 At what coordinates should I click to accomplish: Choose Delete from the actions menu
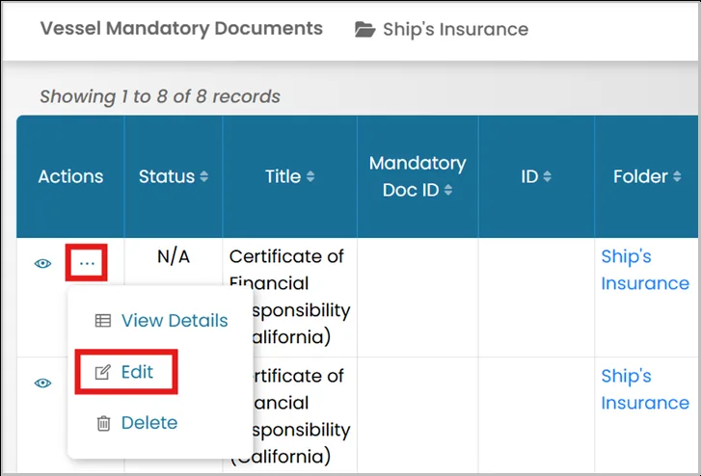click(x=149, y=422)
